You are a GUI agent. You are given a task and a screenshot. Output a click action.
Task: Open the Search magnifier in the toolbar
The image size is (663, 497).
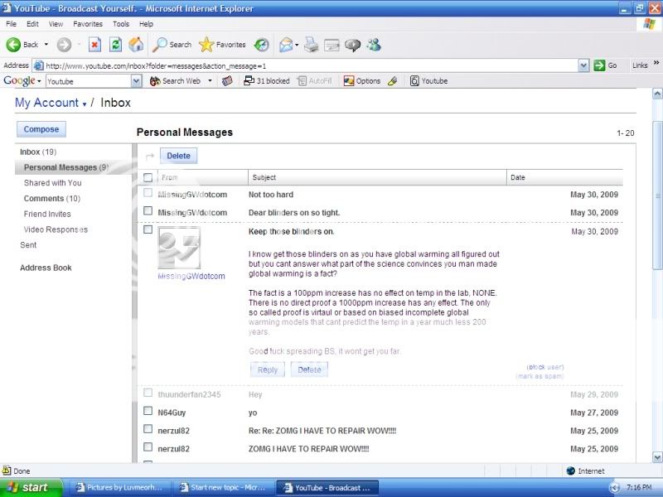[x=159, y=45]
